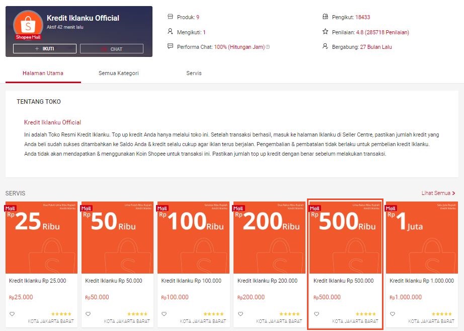Click the Kredit Iklanku Rp 200.000 title

268,281
